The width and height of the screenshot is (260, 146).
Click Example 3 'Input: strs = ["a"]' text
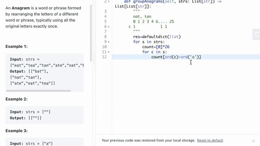(x=31, y=144)
